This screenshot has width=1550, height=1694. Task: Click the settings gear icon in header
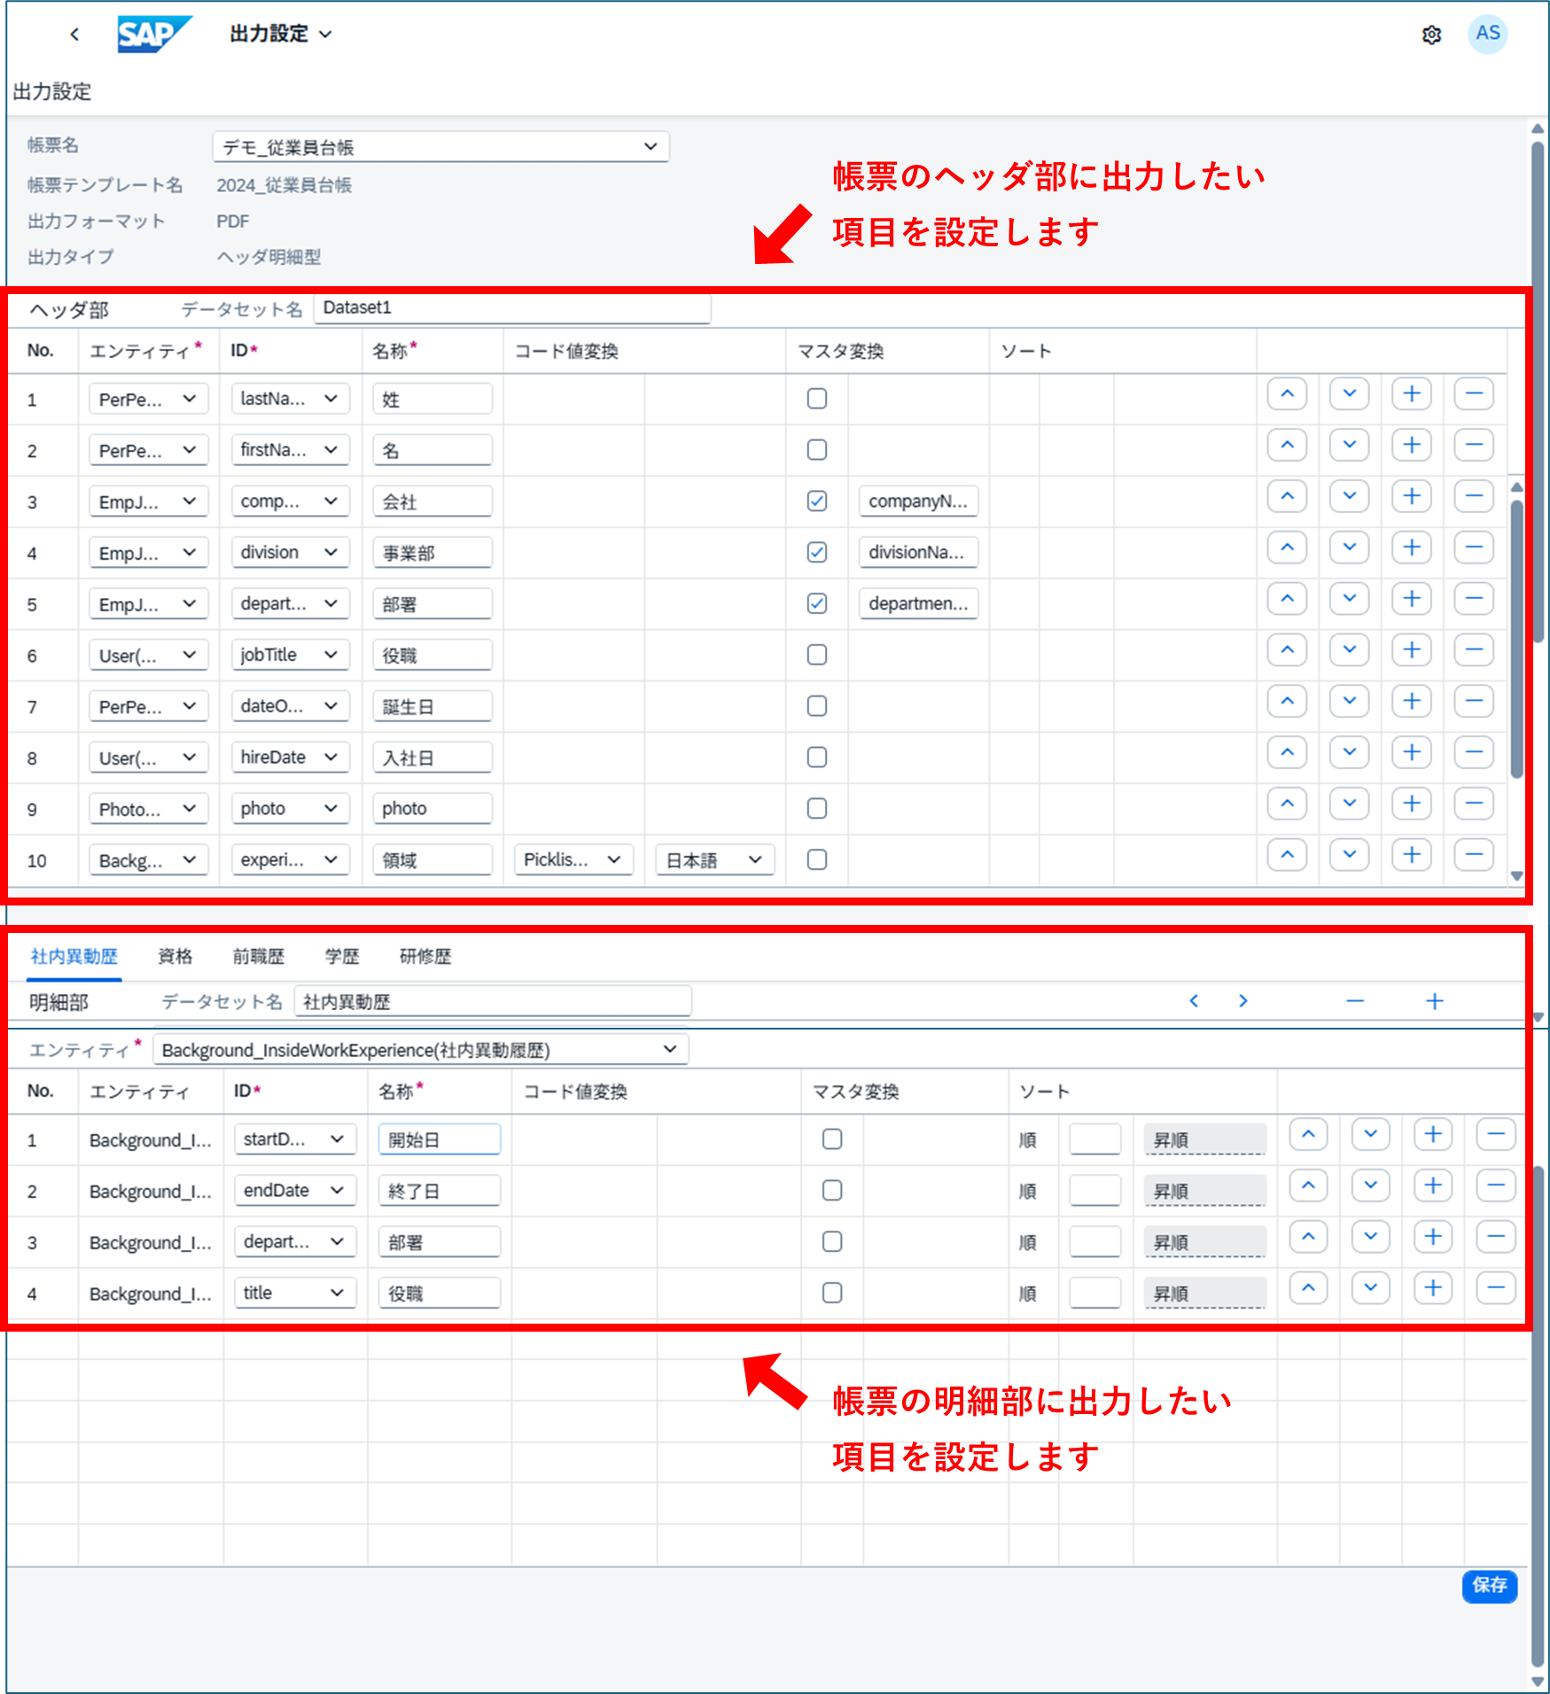pyautogui.click(x=1431, y=35)
